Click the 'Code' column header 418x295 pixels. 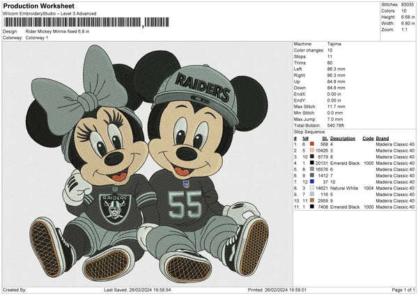click(x=368, y=138)
